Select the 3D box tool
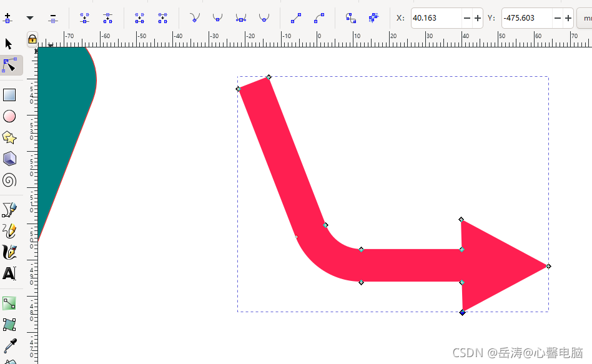Screen dimensions: 592x364 (9, 159)
